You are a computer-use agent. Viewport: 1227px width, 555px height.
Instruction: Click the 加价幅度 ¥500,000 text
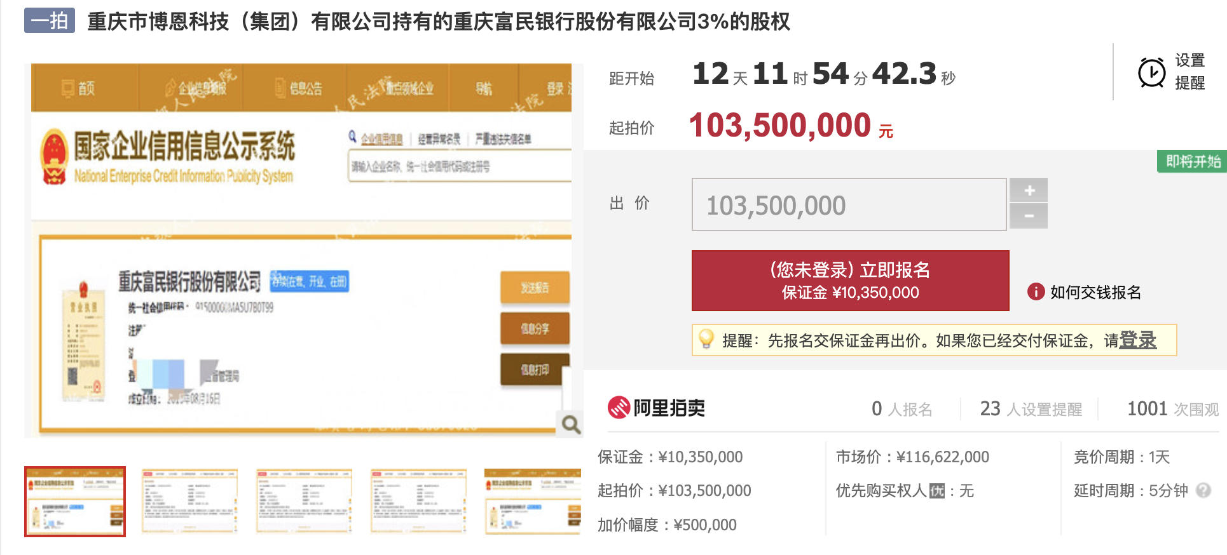pyautogui.click(x=667, y=525)
